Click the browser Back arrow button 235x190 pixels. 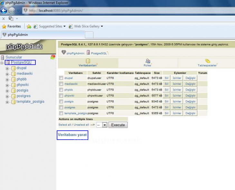4,11
